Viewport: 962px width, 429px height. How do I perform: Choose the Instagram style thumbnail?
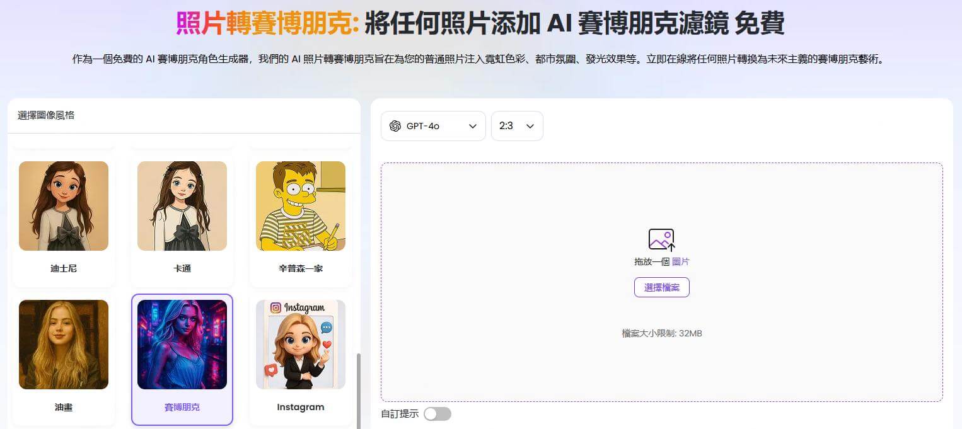click(x=301, y=345)
